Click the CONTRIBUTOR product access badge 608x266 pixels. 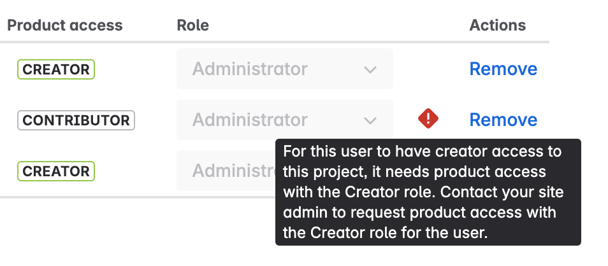click(76, 120)
